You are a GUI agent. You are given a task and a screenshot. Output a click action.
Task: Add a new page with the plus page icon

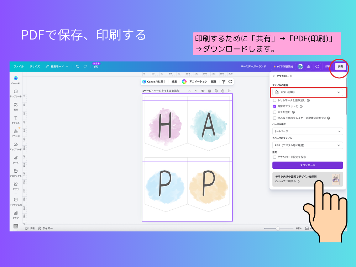pos(229,91)
